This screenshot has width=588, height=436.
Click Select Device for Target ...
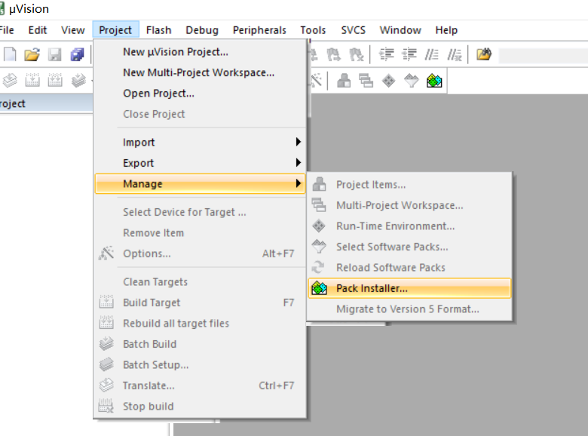click(200, 212)
